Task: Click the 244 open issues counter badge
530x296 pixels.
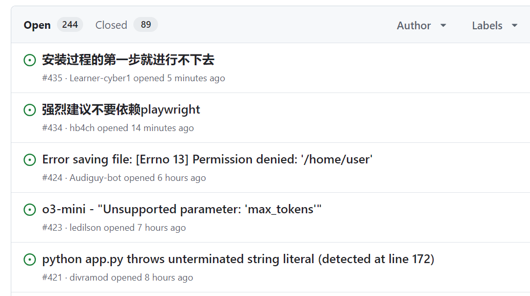Action: (x=70, y=25)
